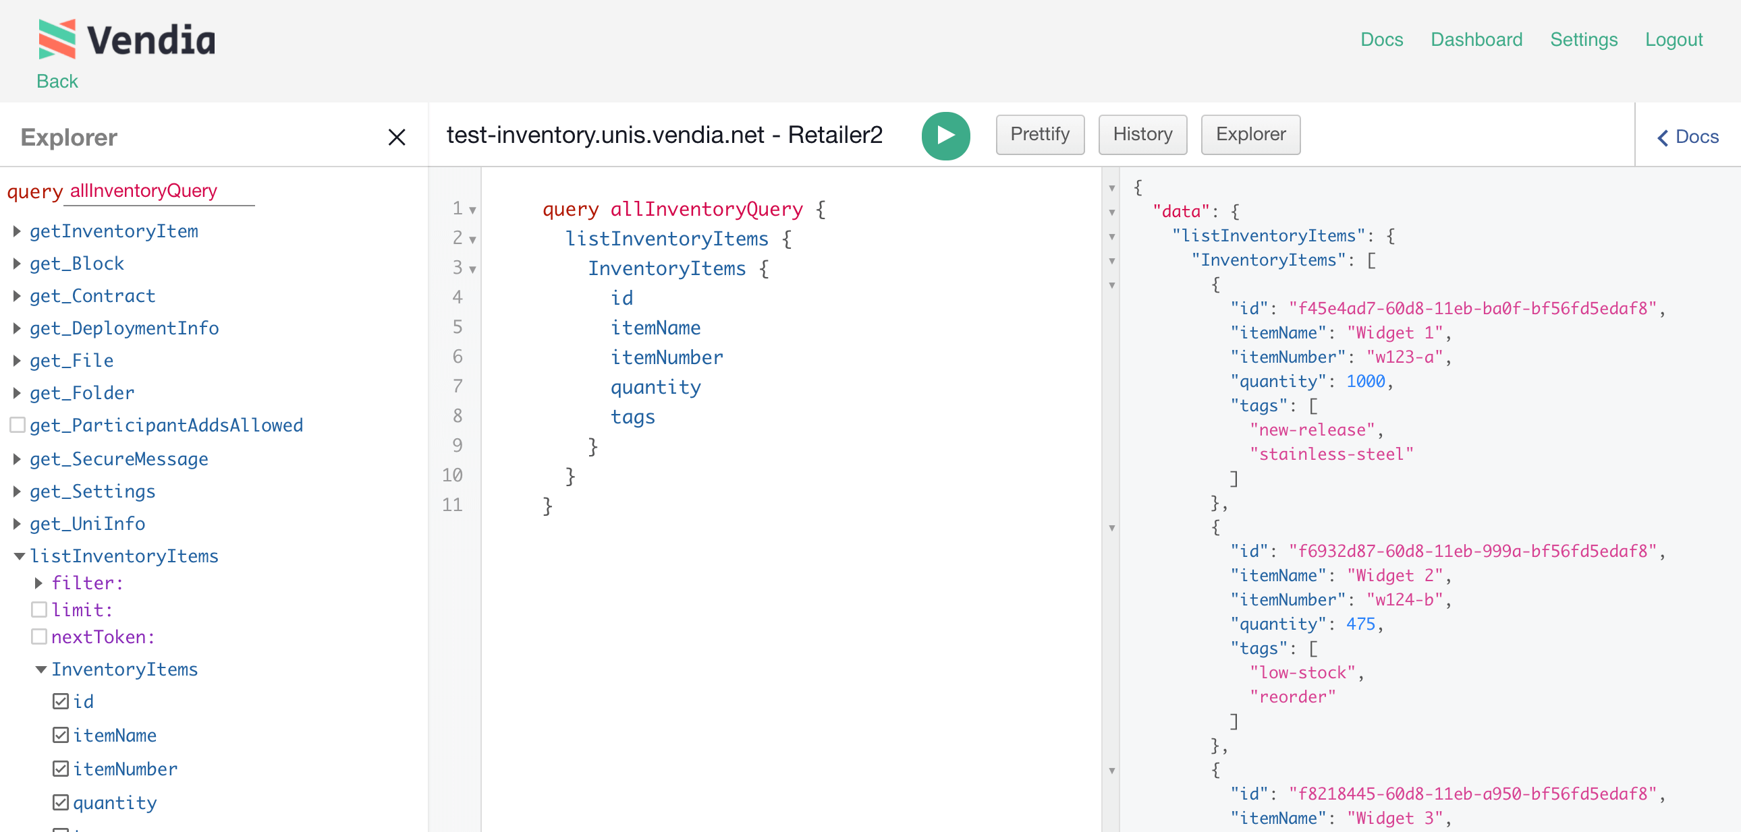Open Docs in the top navigation
The image size is (1741, 832).
click(x=1381, y=39)
